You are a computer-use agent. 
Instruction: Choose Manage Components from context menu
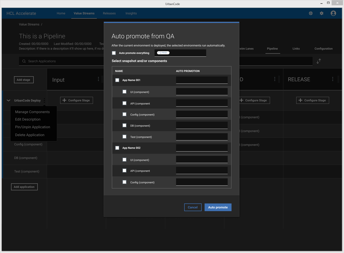(x=32, y=112)
